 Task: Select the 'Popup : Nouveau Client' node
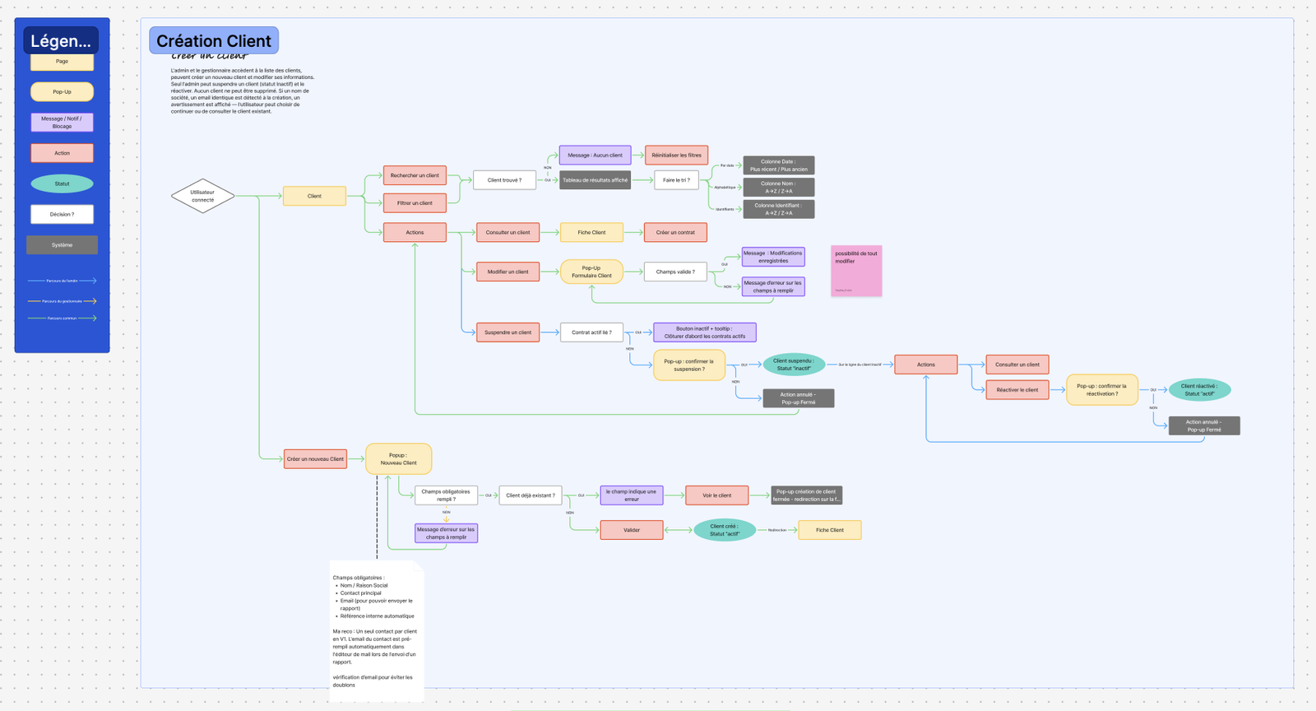coord(398,459)
